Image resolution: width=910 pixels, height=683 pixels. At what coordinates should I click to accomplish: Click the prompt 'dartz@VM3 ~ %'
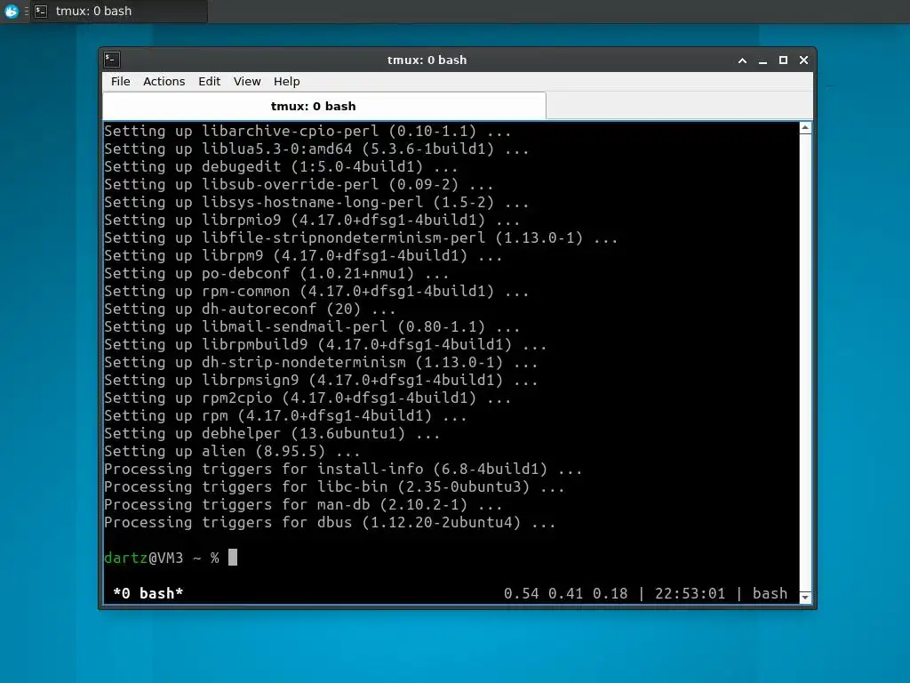pyautogui.click(x=162, y=558)
